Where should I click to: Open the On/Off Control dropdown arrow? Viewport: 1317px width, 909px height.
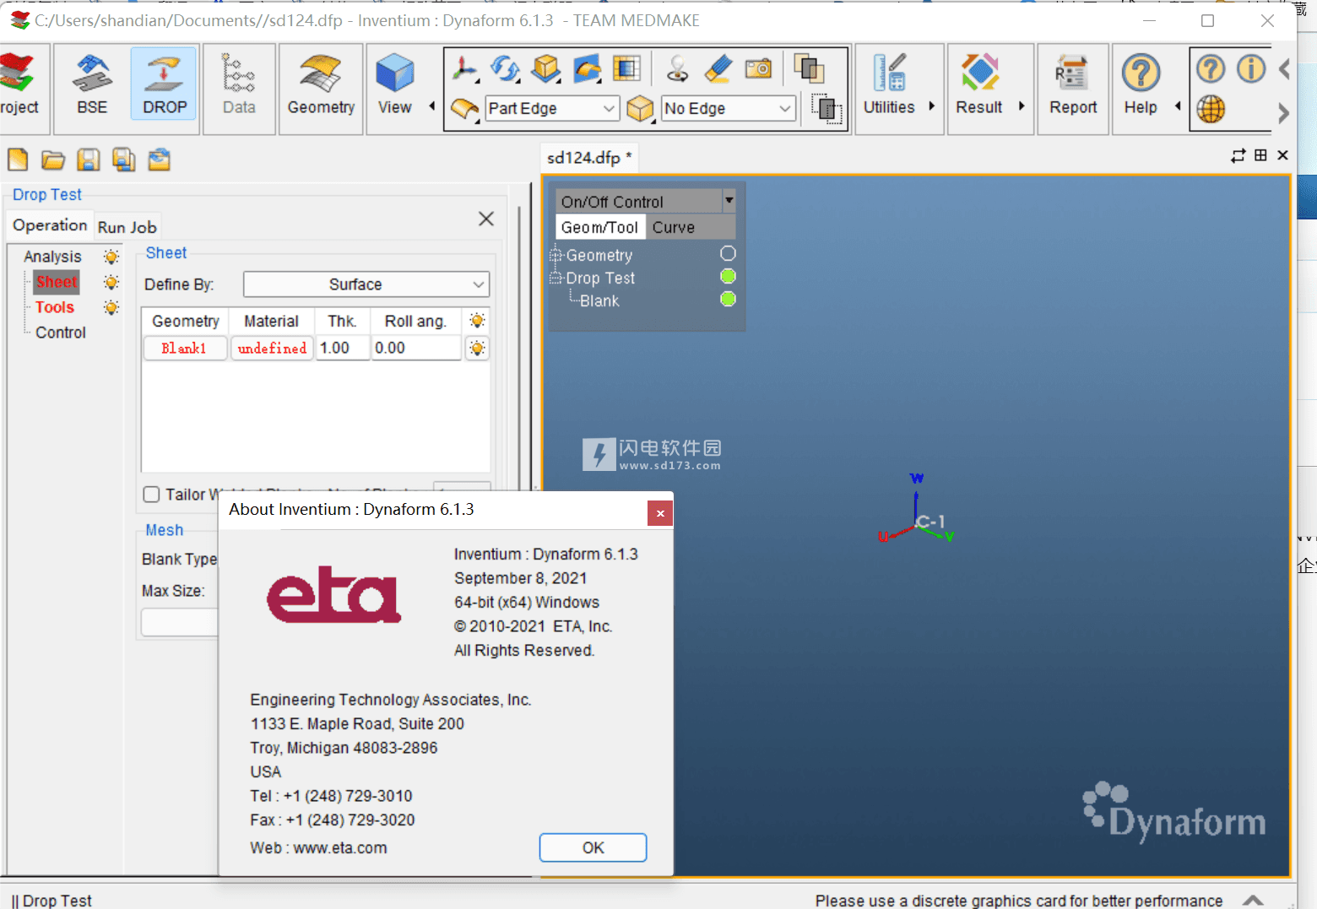pos(729,201)
